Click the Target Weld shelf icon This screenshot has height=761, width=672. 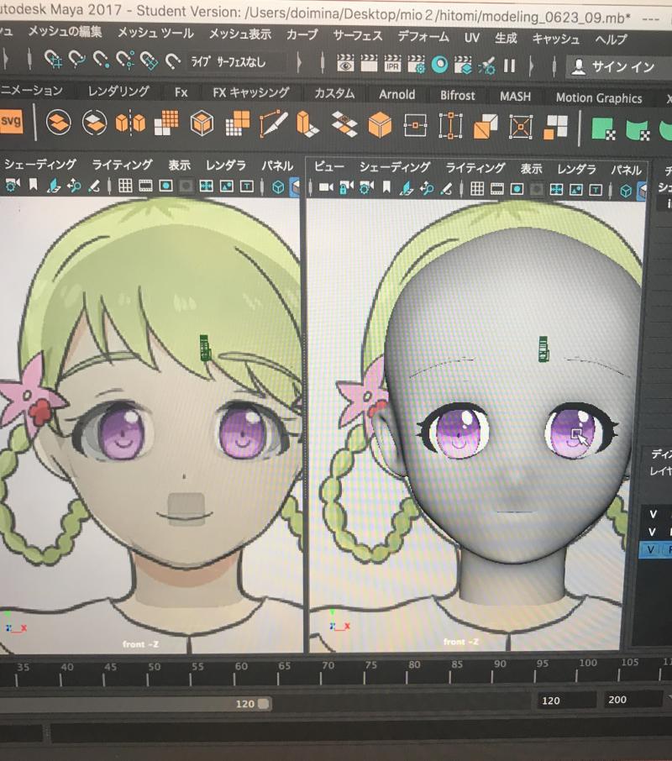tap(415, 126)
